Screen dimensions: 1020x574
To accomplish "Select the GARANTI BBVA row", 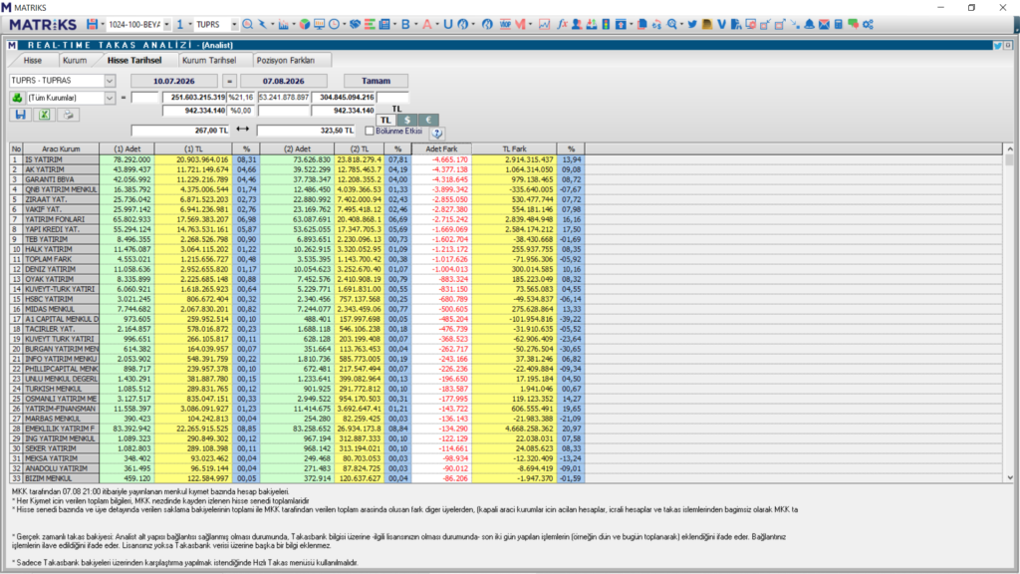I will 297,179.
